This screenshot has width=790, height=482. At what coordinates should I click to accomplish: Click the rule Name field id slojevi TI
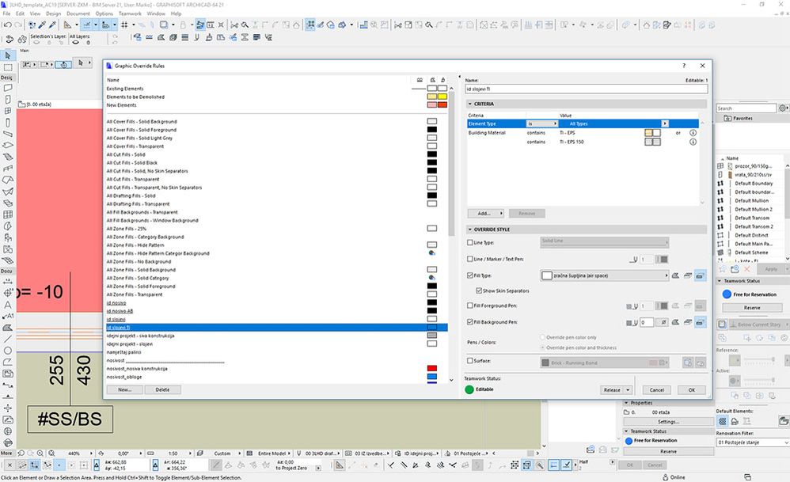tap(586, 89)
